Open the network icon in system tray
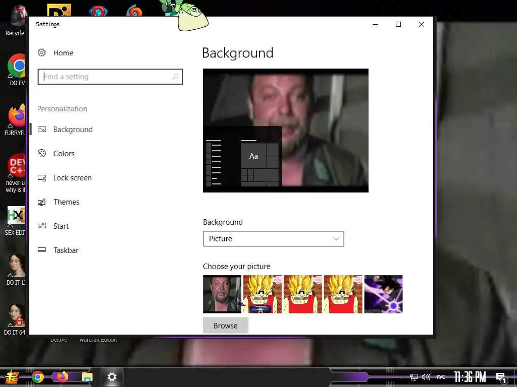 [414, 377]
